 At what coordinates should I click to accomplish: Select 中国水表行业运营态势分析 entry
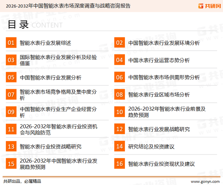[159, 60]
